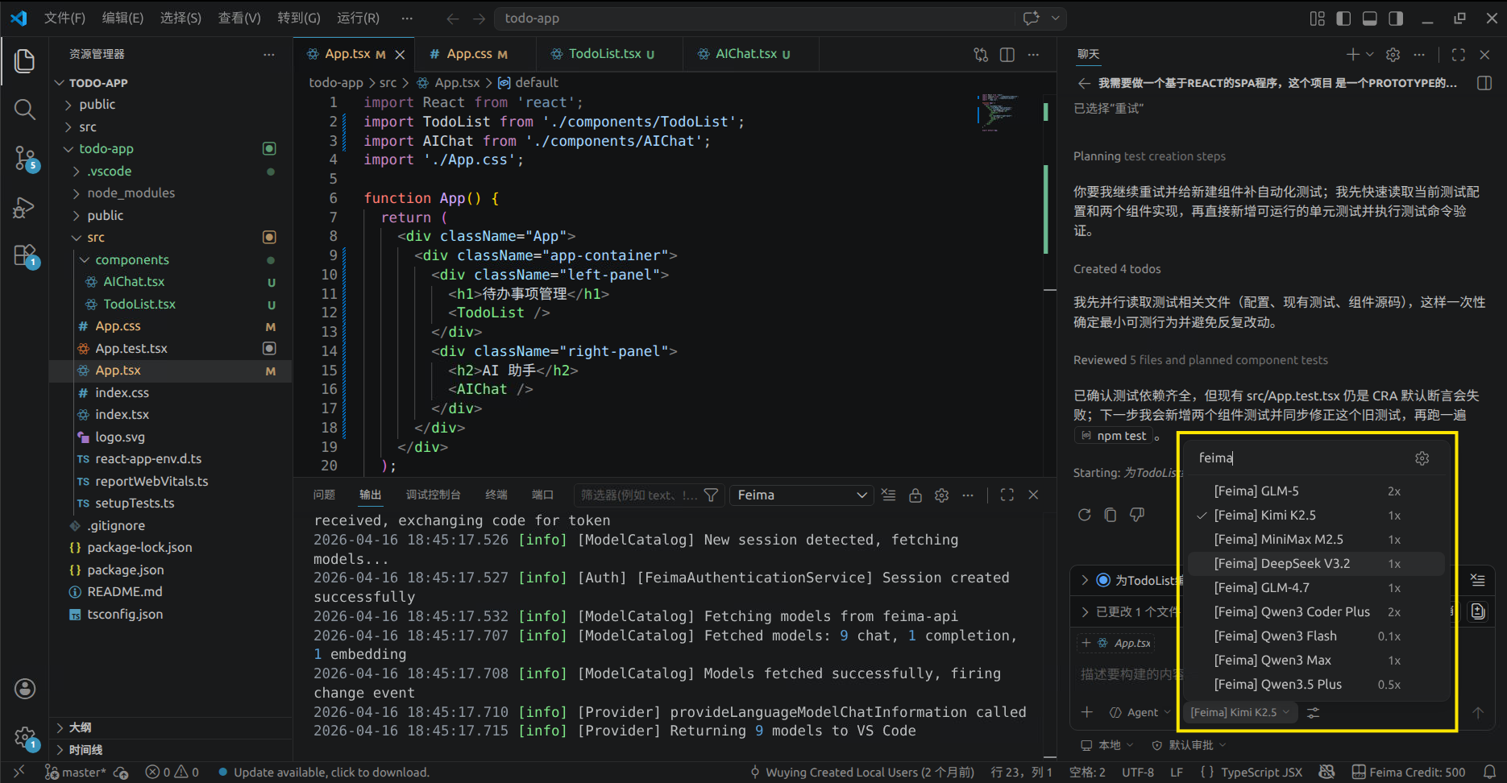Open the Extensions view in the activity bar
Viewport: 1507px width, 783px height.
click(x=25, y=256)
